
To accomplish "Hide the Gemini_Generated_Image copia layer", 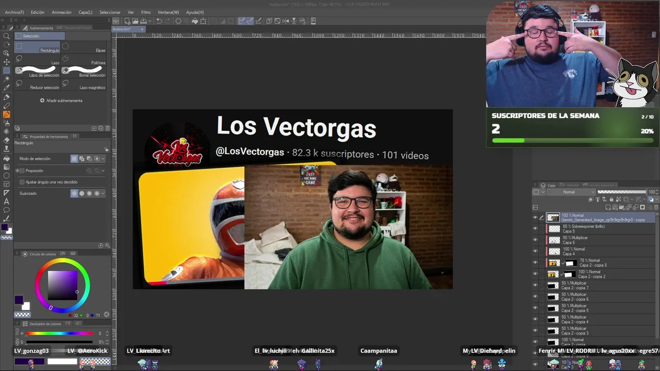I will 535,218.
